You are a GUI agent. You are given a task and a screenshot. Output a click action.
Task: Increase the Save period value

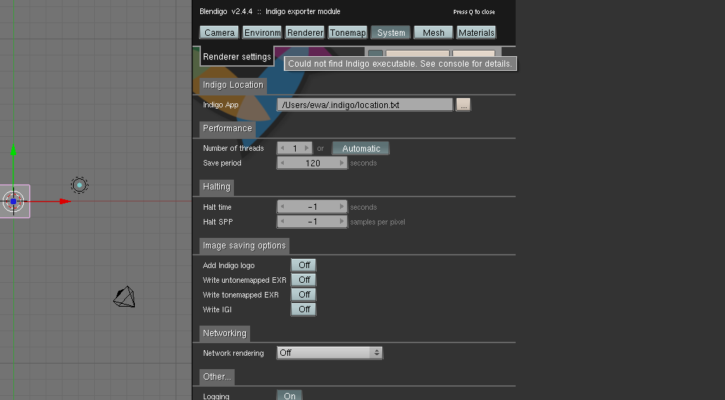pos(341,163)
